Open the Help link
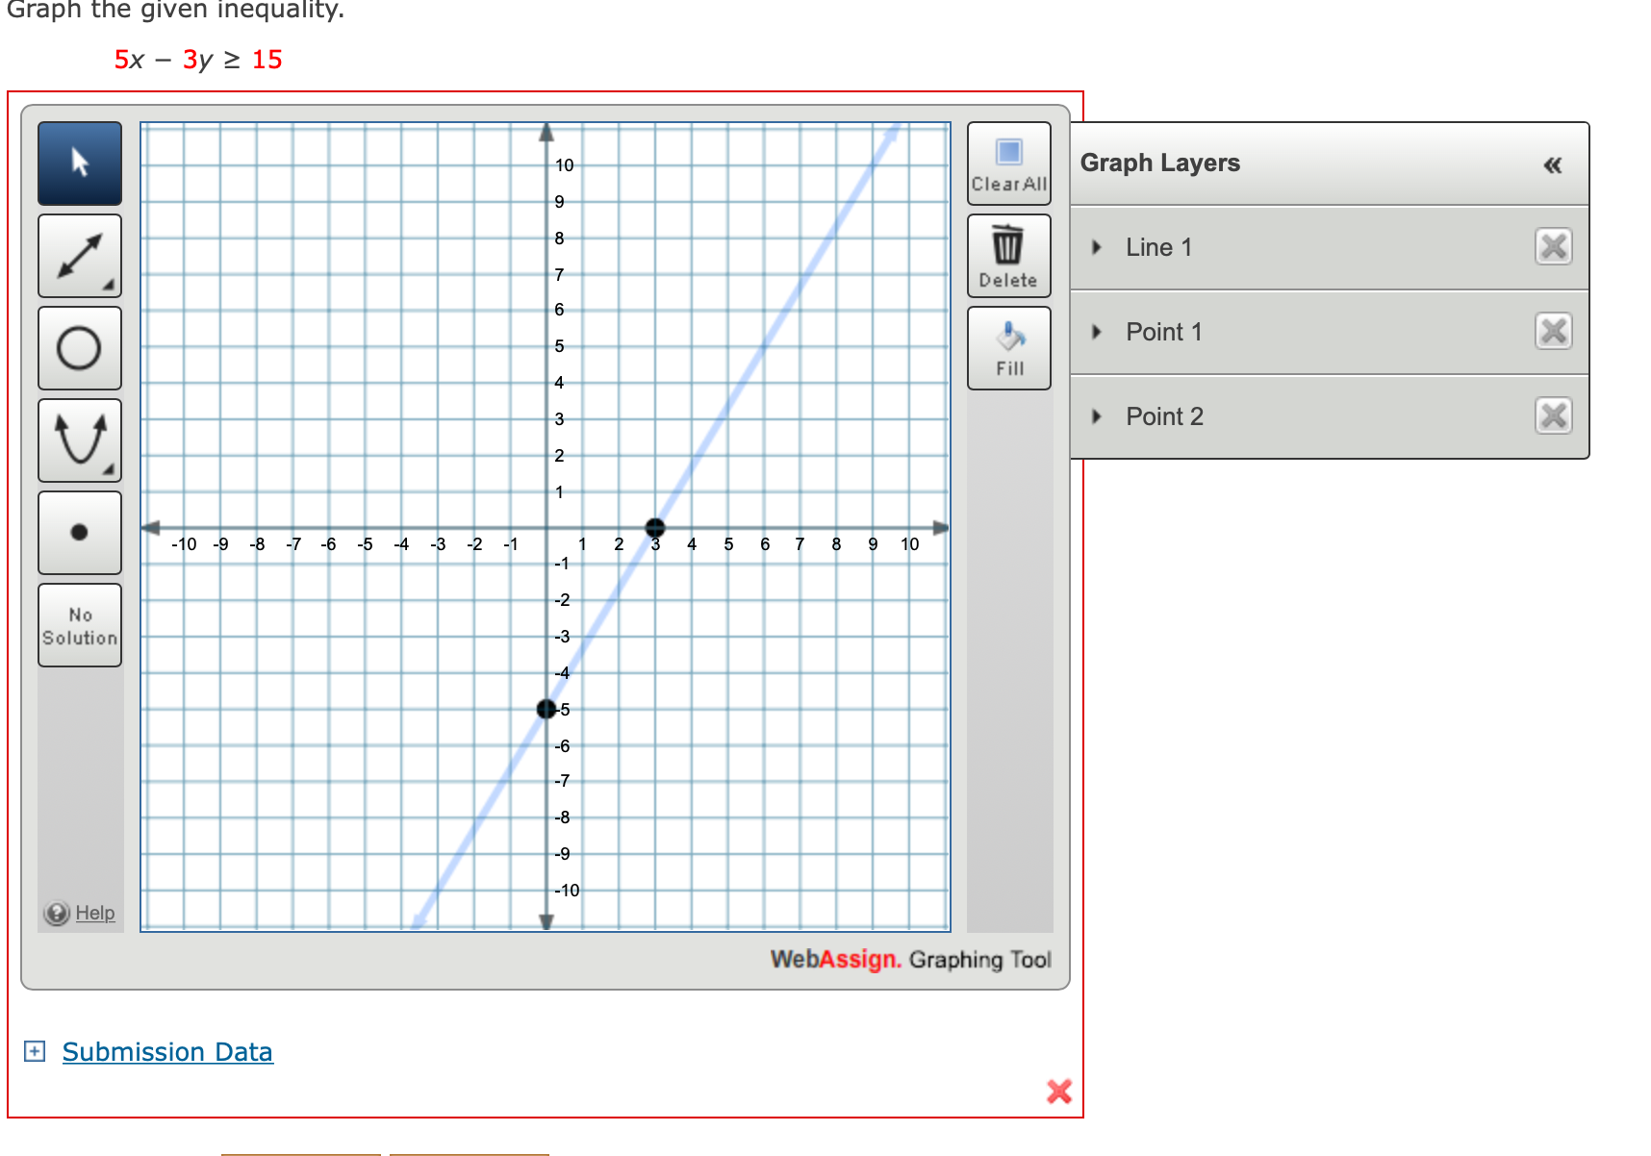 tap(92, 913)
